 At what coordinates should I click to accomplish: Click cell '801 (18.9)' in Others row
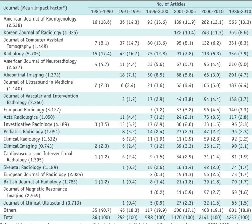tap(240, 210)
